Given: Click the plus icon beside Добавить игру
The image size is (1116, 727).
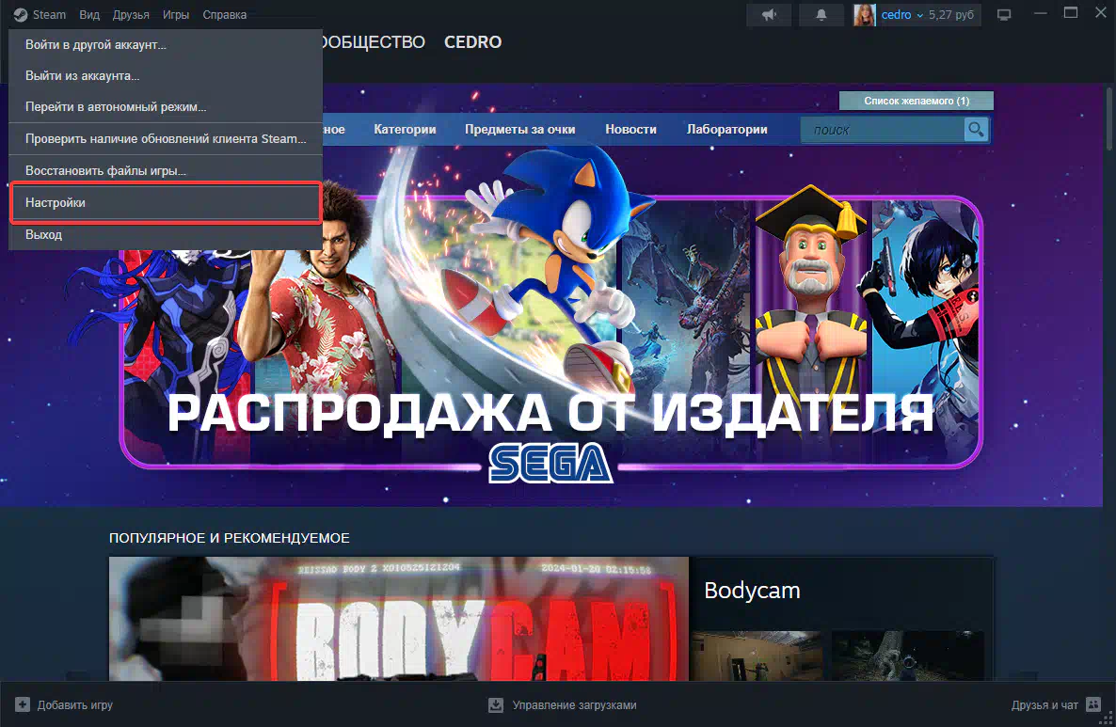Looking at the screenshot, I should pyautogui.click(x=23, y=705).
